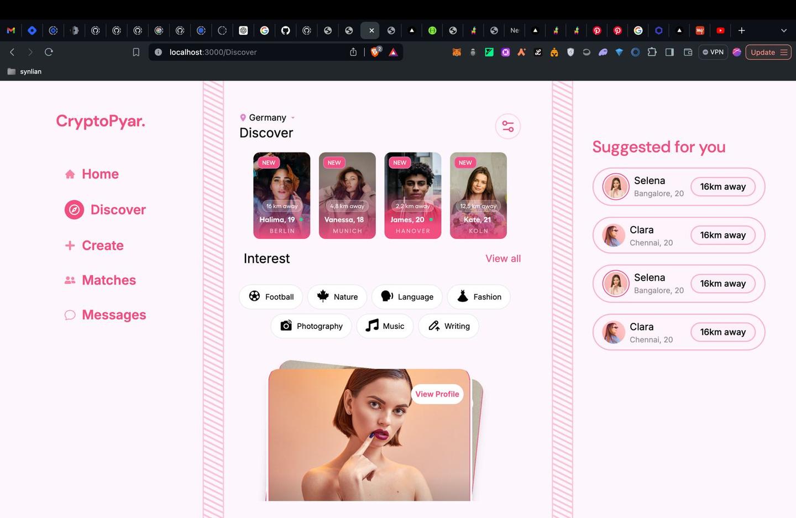Open Kate, 21 Koln profile card
The width and height of the screenshot is (796, 518).
coord(478,196)
